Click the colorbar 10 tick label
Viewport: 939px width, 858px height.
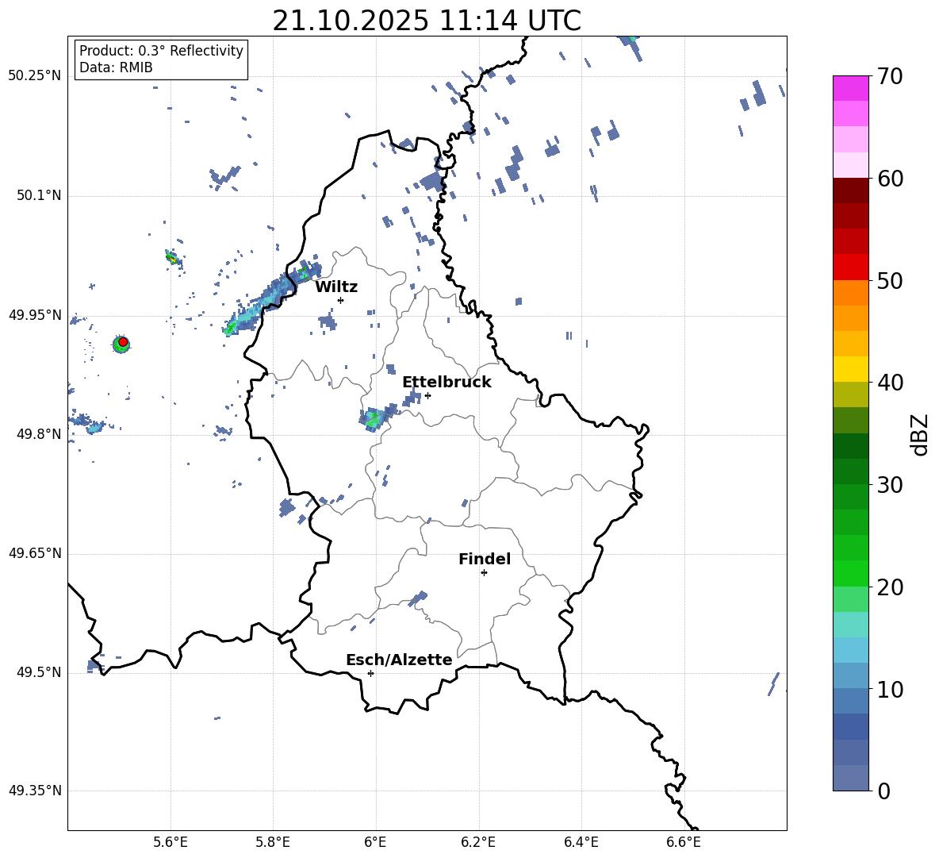(x=890, y=689)
